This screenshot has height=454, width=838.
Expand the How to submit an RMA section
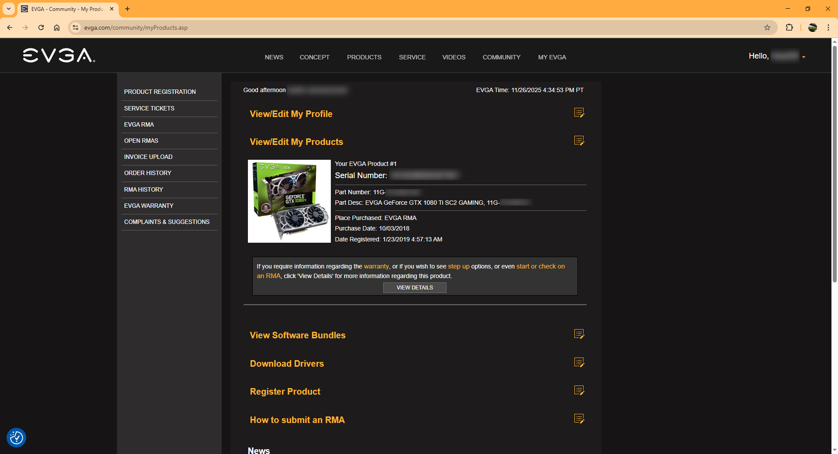click(297, 420)
